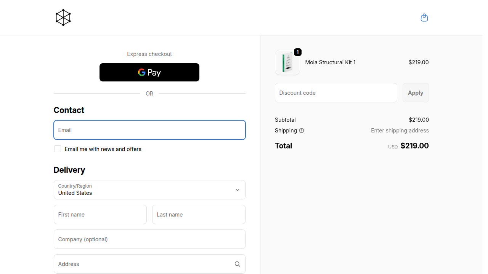Image resolution: width=488 pixels, height=274 pixels.
Task: Click the Subtotal amount $219.00
Action: [x=419, y=120]
